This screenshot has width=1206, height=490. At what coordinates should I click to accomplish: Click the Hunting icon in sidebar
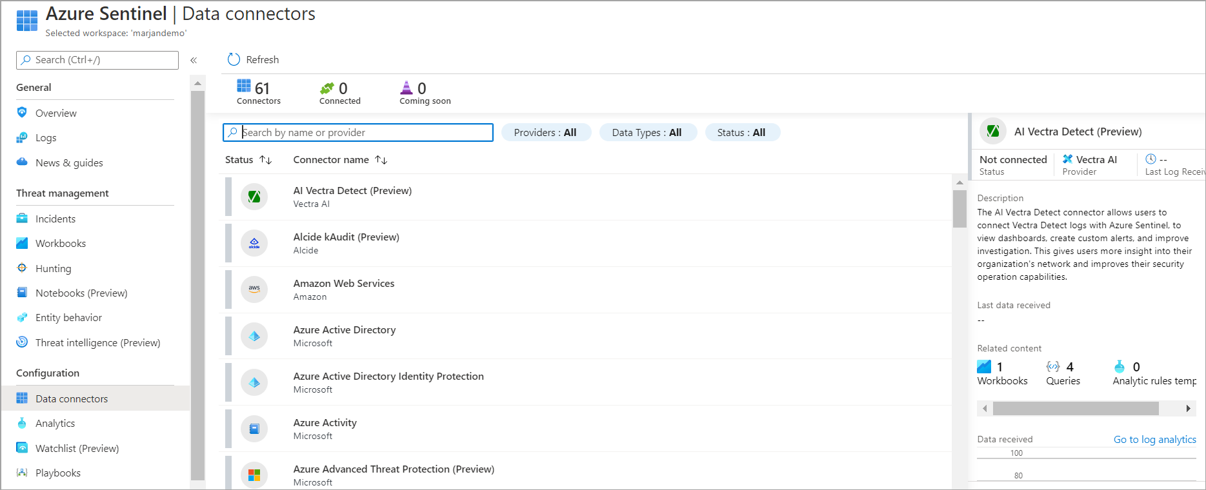point(22,268)
